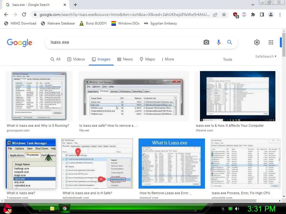Switch to the All results tab
The height and width of the screenshot is (214, 286).
(56, 59)
